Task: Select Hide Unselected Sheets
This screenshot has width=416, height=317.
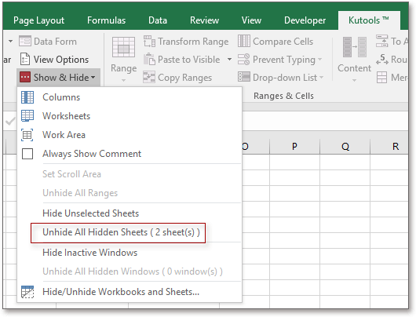Action: click(x=90, y=213)
